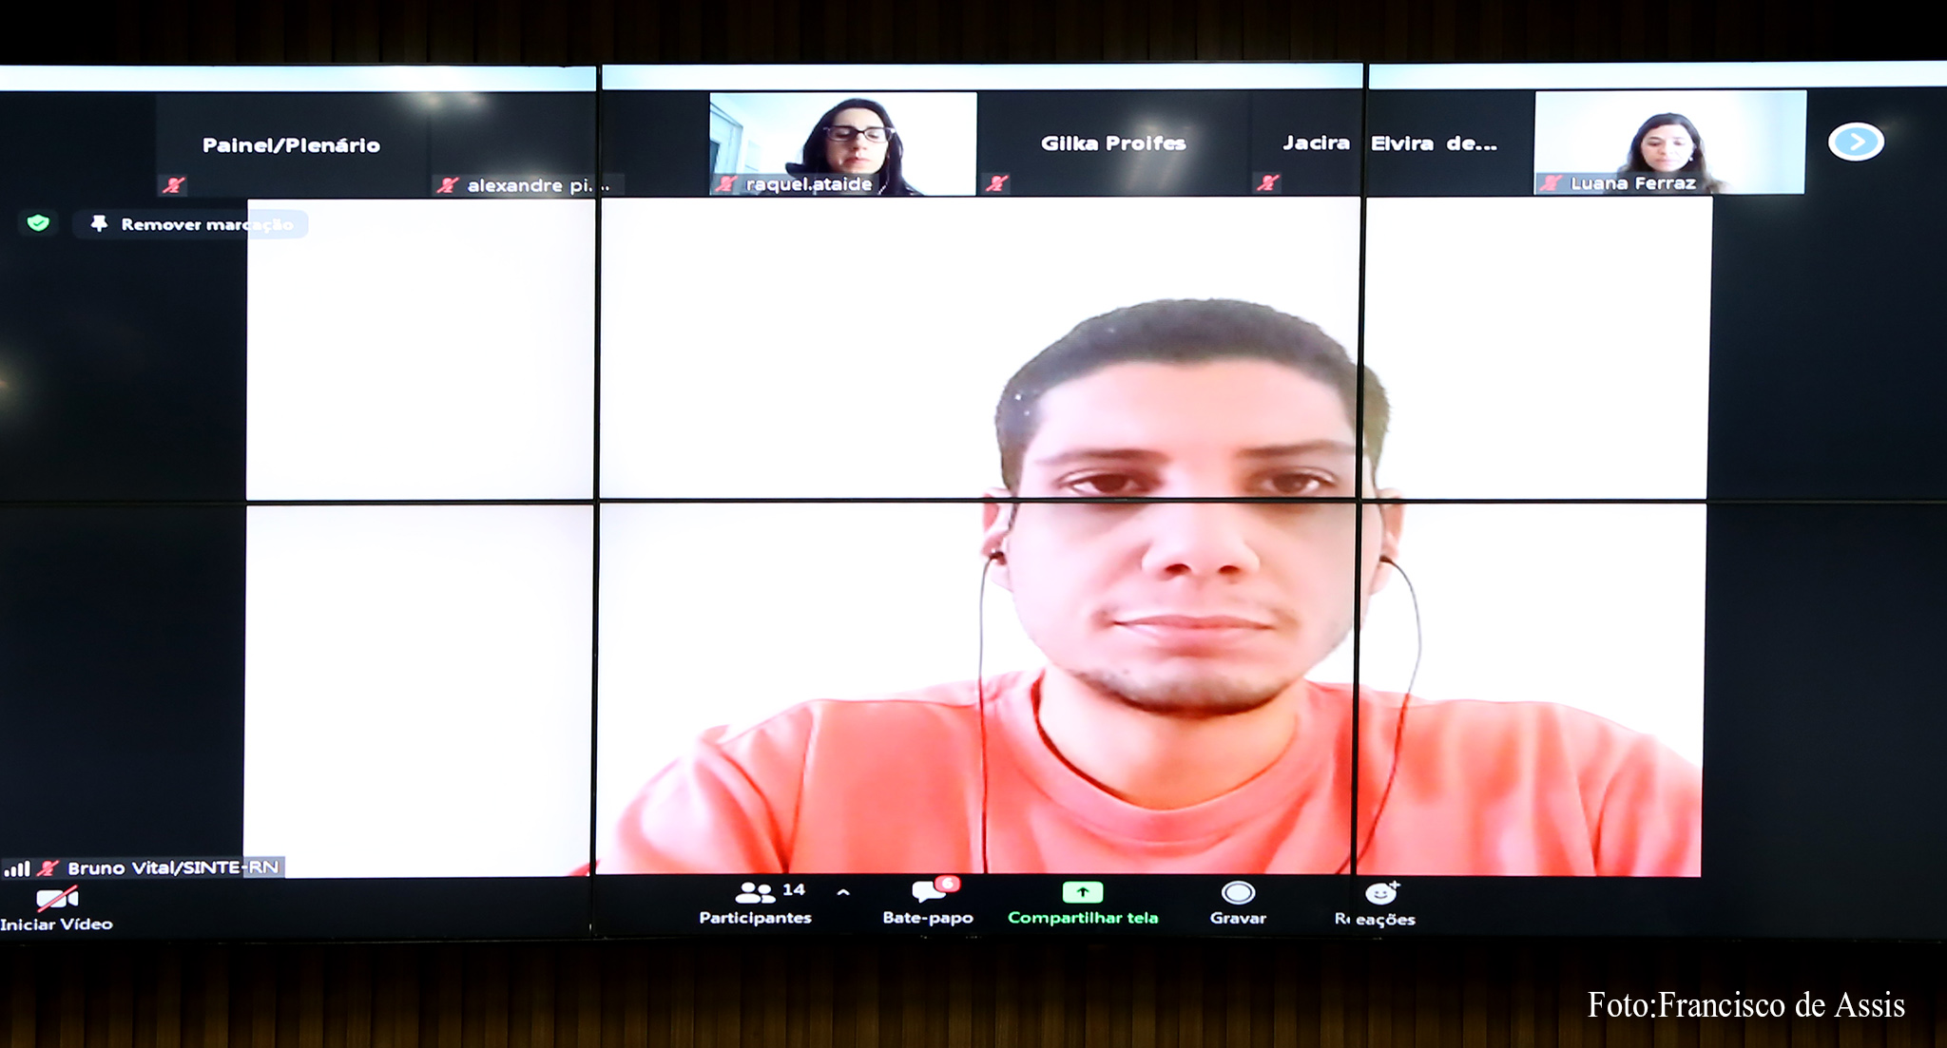Click the green encryption shield icon
This screenshot has width=1947, height=1048.
click(38, 223)
